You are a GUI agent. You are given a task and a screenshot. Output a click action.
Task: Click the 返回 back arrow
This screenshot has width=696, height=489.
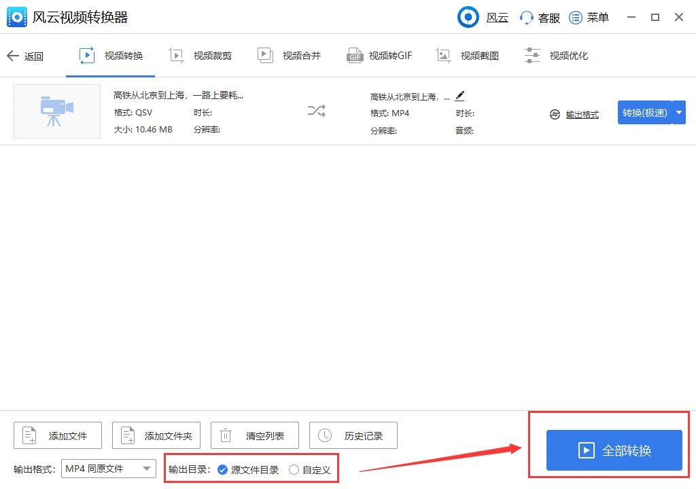click(x=26, y=56)
